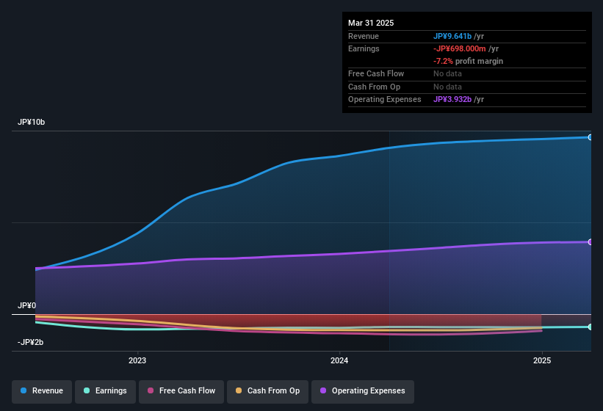Viewport: 603px width, 411px height.
Task: Click the Revenue line endpoint marker
Action: click(591, 137)
